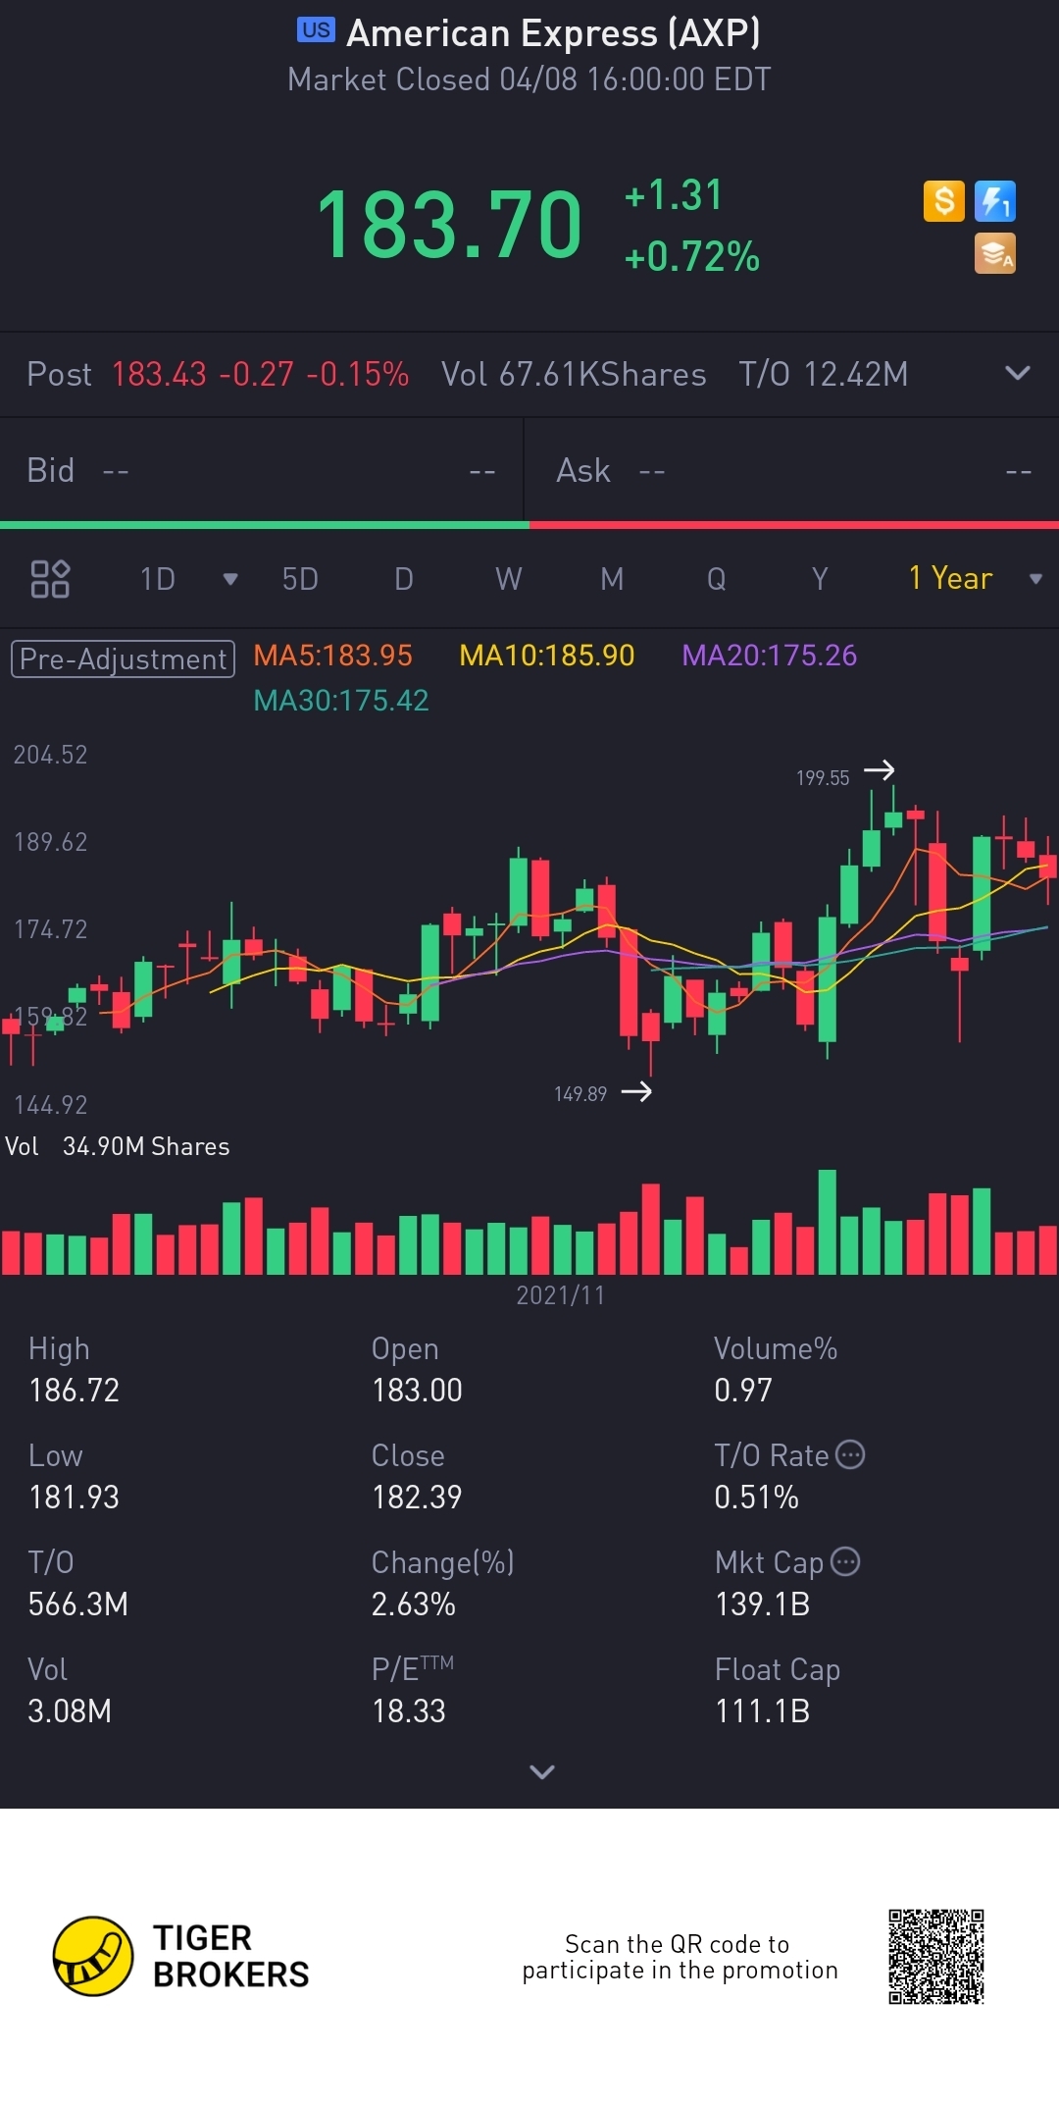Image resolution: width=1059 pixels, height=2105 pixels.
Task: Tap the T/O 566.3M value
Action: (78, 1605)
